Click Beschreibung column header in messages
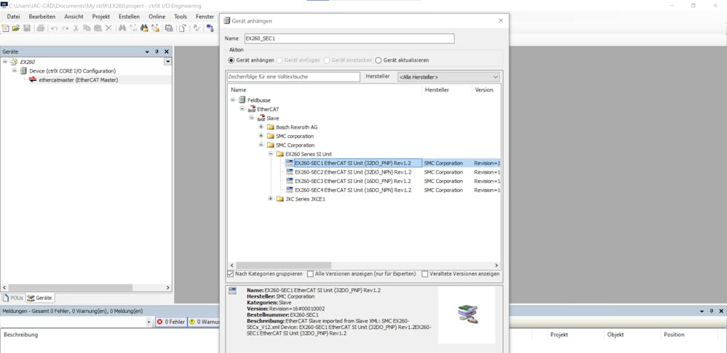Viewport: 727px width, 353px height. click(x=21, y=335)
